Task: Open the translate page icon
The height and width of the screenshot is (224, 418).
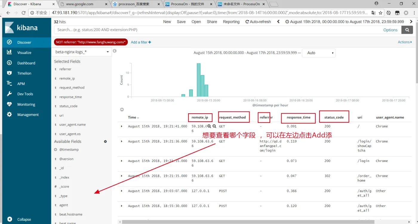Action: point(374,13)
